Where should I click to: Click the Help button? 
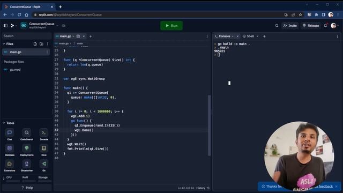point(27,188)
